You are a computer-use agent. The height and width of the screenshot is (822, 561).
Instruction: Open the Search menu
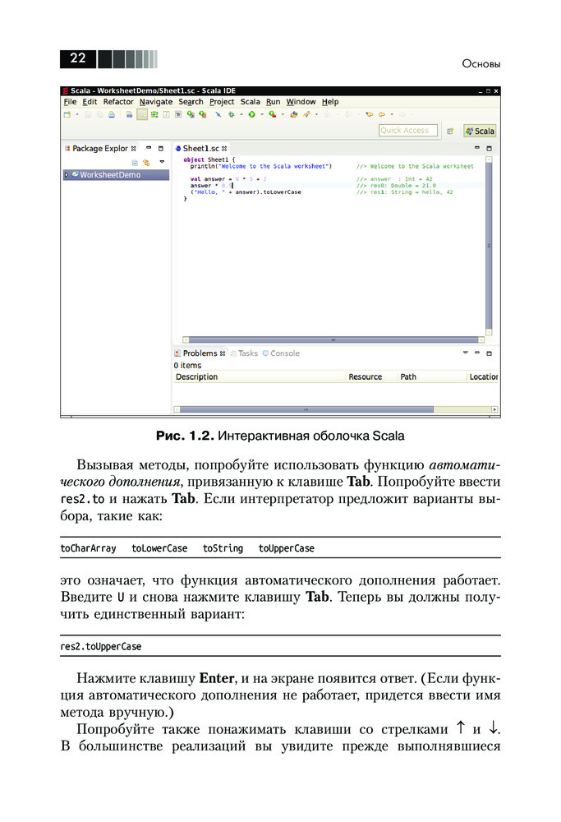pos(191,102)
